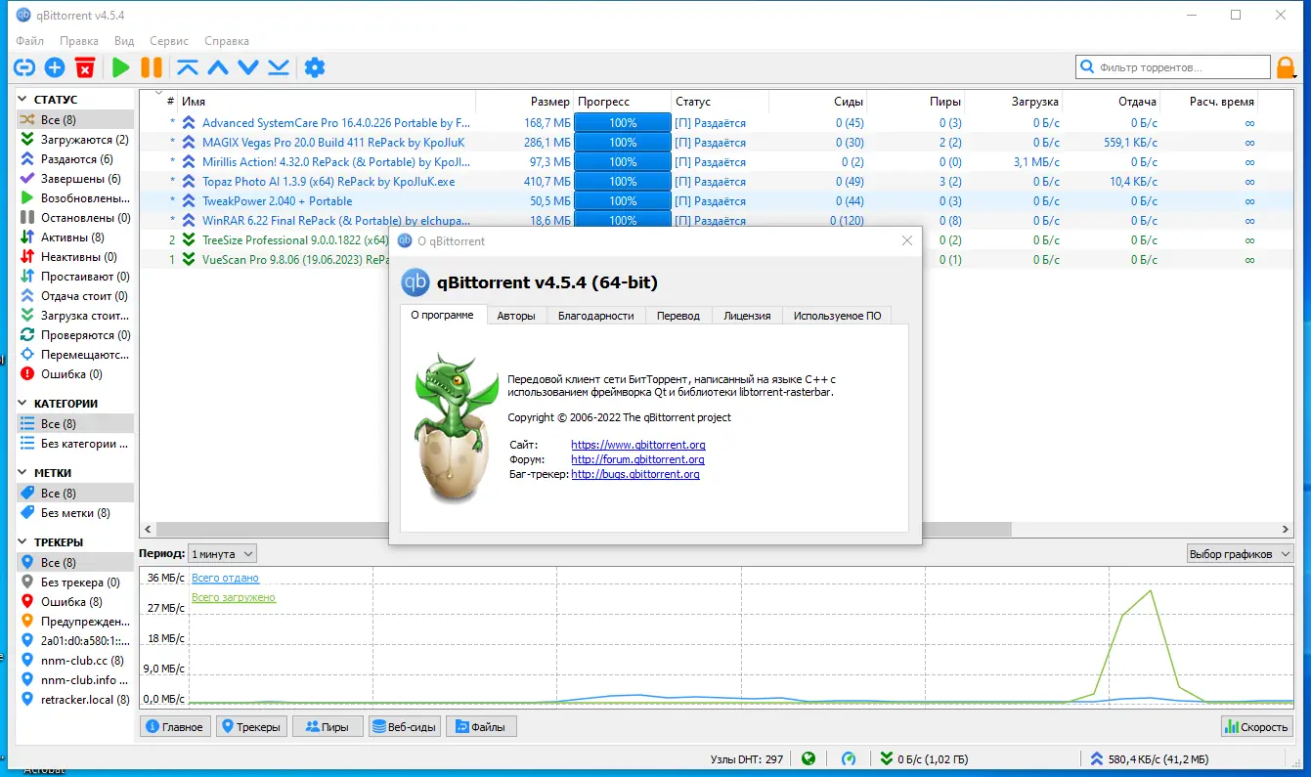Select the 'Ошибка (8)' tracker filter
1311x777 pixels.
click(59, 601)
